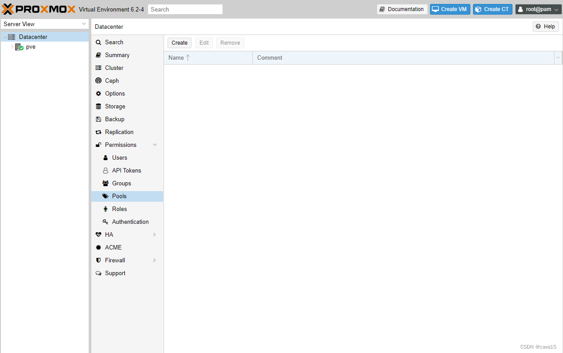Click the Backup floppy disk icon
Viewport: 563px width, 353px height.
coord(98,119)
